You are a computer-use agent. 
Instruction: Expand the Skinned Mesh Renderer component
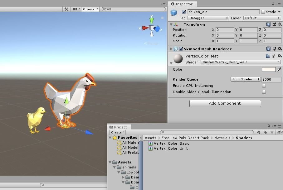(x=171, y=49)
